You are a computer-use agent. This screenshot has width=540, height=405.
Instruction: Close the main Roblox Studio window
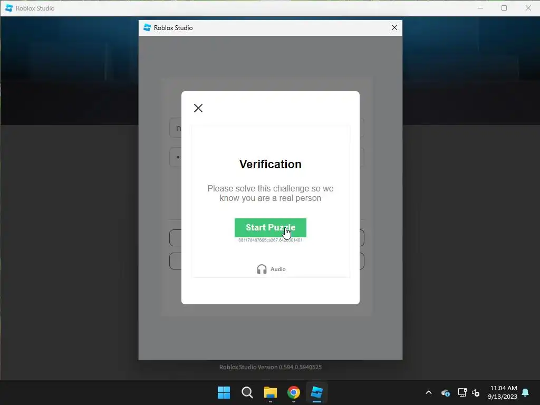click(x=528, y=8)
